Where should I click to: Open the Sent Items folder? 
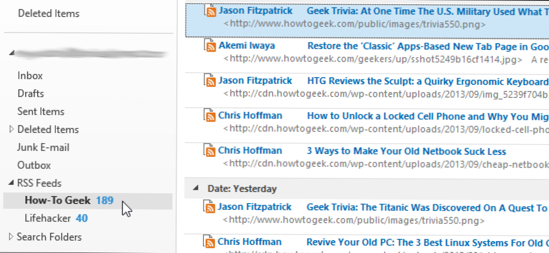(x=41, y=111)
